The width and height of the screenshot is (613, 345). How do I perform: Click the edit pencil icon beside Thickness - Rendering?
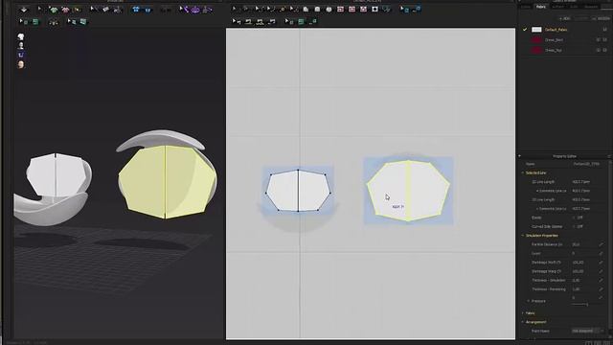point(601,289)
